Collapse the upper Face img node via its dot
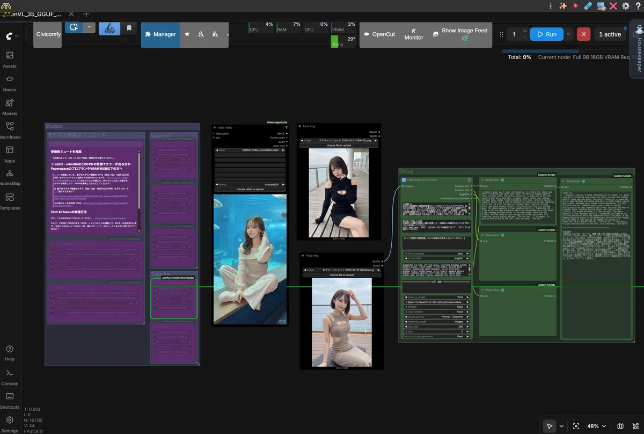The width and height of the screenshot is (644, 434). tap(299, 126)
